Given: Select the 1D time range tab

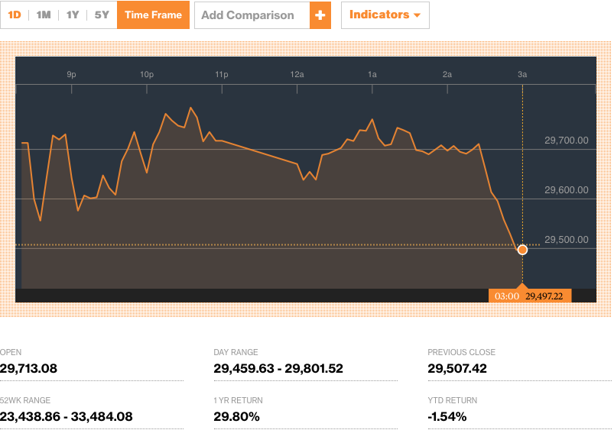Looking at the screenshot, I should tap(15, 15).
